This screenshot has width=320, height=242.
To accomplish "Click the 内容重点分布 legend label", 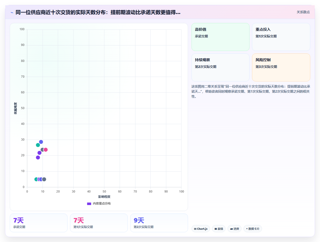I will coord(102,204).
